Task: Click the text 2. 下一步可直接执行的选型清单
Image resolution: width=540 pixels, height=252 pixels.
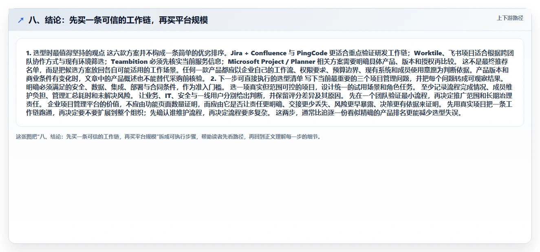Action: (257, 79)
